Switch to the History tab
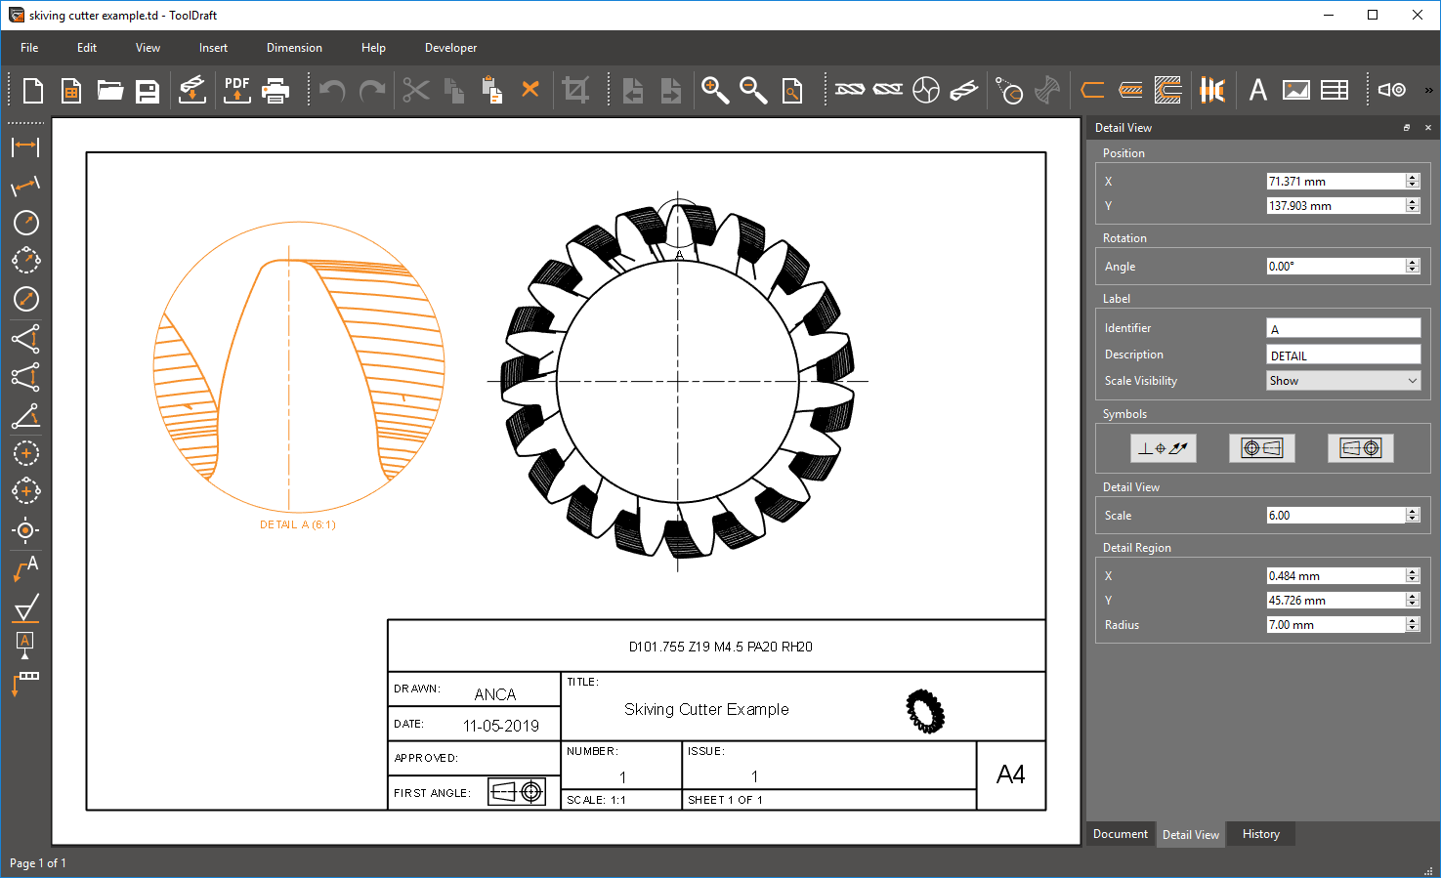Image resolution: width=1441 pixels, height=878 pixels. [1260, 834]
